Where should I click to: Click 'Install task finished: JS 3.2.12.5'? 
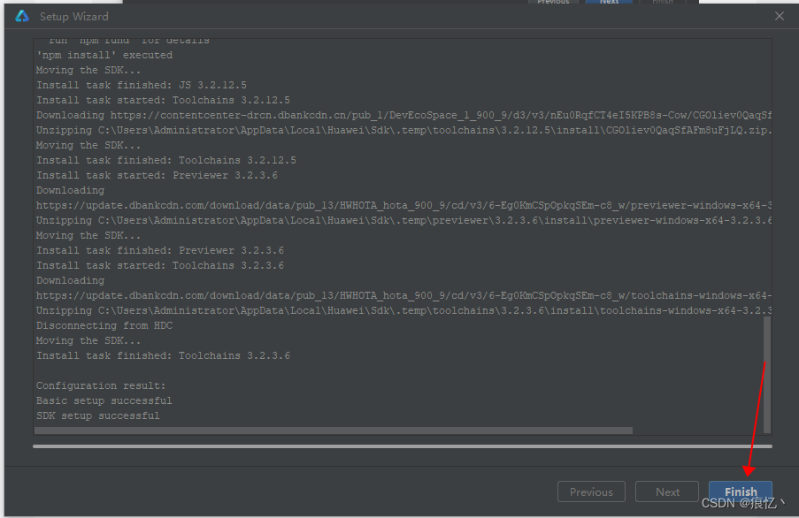point(142,85)
